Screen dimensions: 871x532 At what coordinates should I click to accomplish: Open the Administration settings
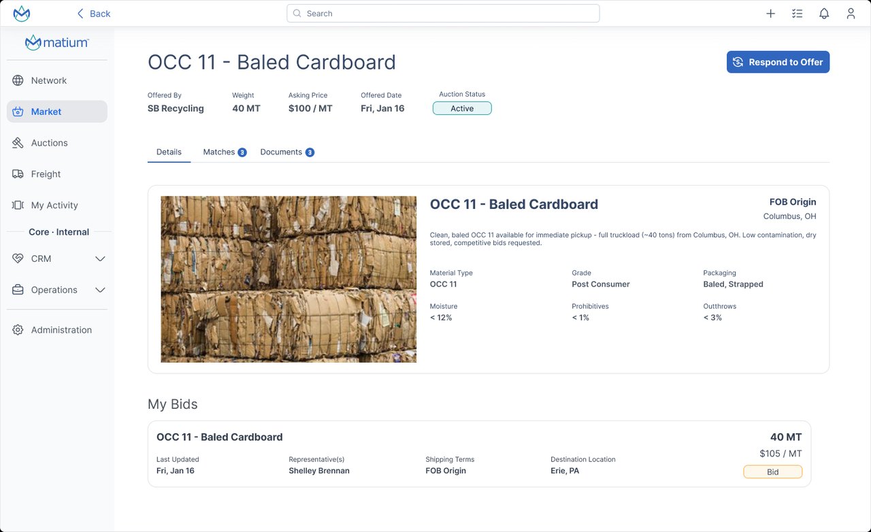pyautogui.click(x=61, y=330)
